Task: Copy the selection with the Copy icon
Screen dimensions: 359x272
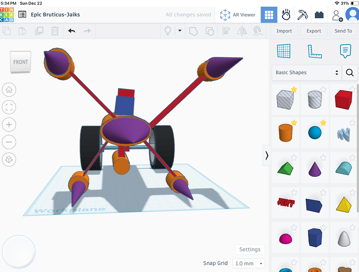Action: click(7, 31)
